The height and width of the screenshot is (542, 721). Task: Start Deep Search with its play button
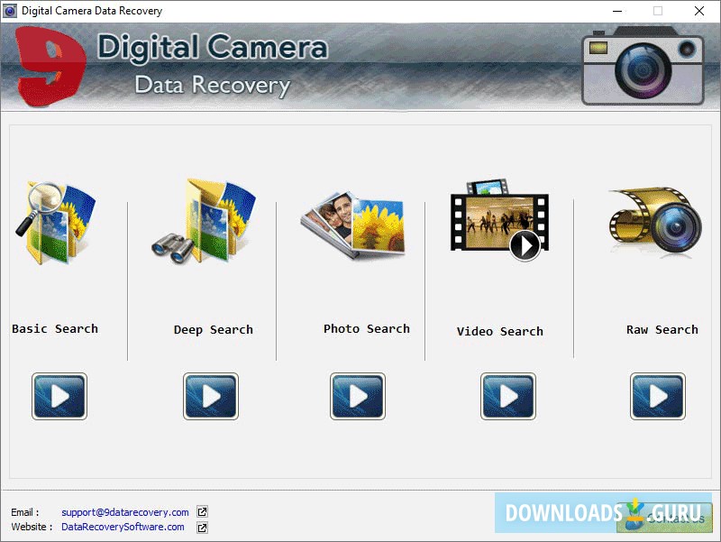pyautogui.click(x=211, y=396)
